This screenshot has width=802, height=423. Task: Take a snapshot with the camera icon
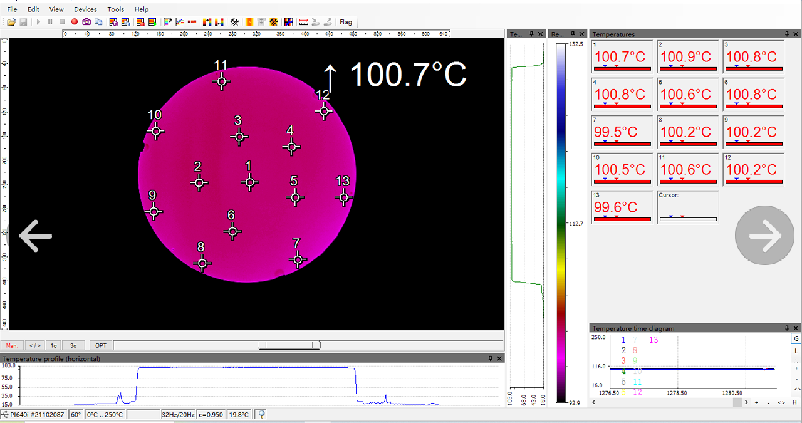pyautogui.click(x=86, y=22)
